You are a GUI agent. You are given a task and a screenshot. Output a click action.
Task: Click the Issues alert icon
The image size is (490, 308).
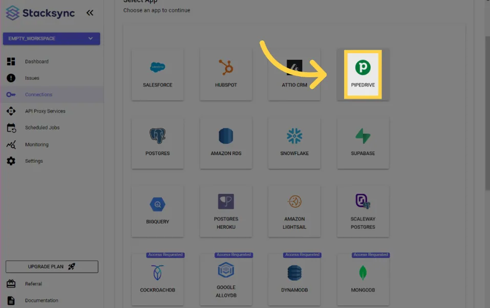[x=11, y=78]
